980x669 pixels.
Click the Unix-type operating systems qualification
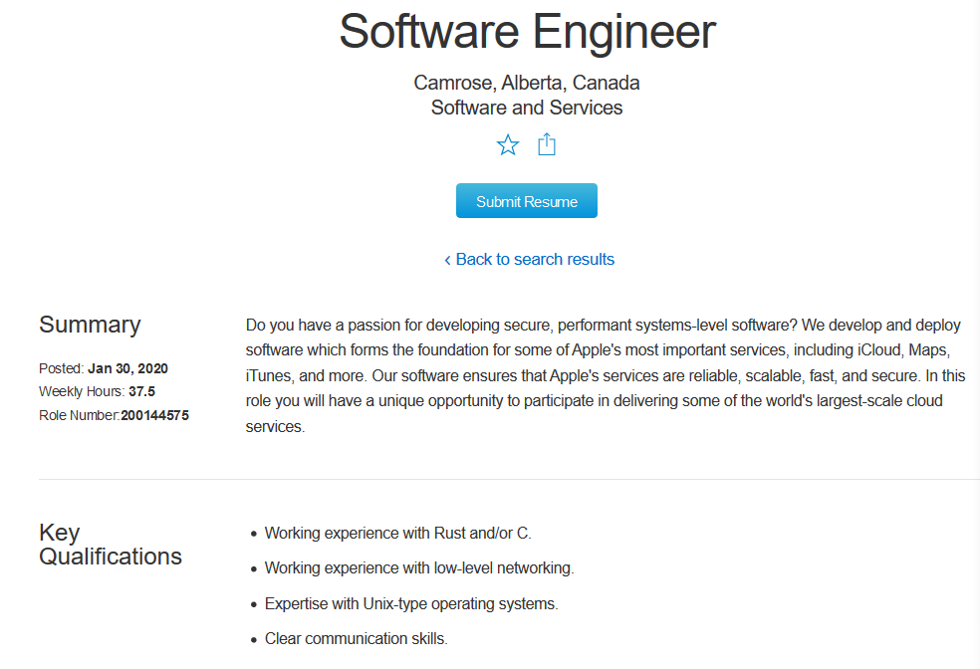411,603
